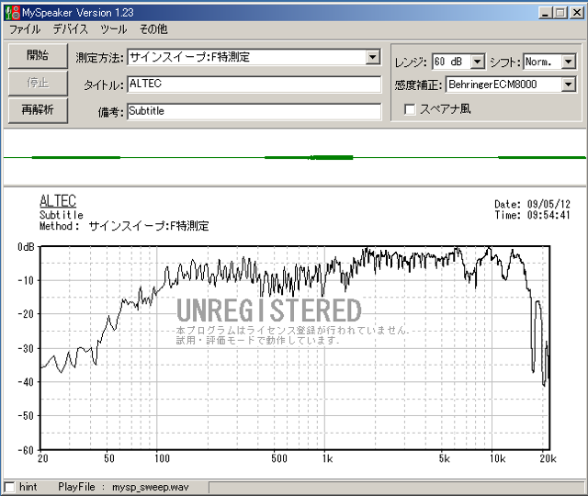Click the green waveform display strip

[295, 157]
